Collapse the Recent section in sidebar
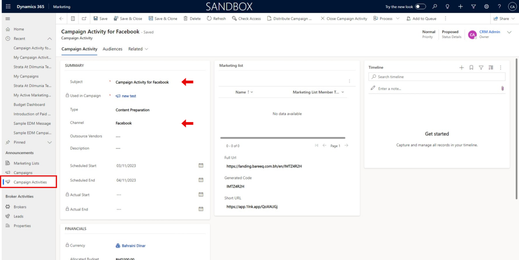This screenshot has height=260, width=519. (x=50, y=39)
